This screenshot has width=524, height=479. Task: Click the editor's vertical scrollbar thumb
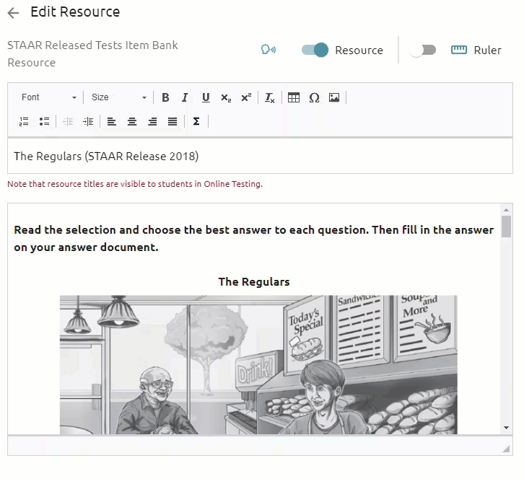tap(506, 226)
